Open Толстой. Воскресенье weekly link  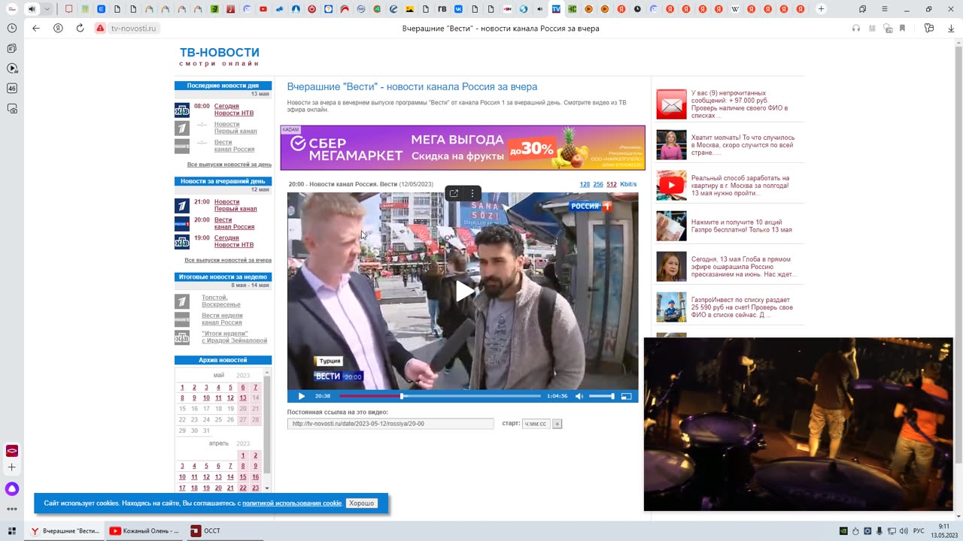click(x=221, y=301)
